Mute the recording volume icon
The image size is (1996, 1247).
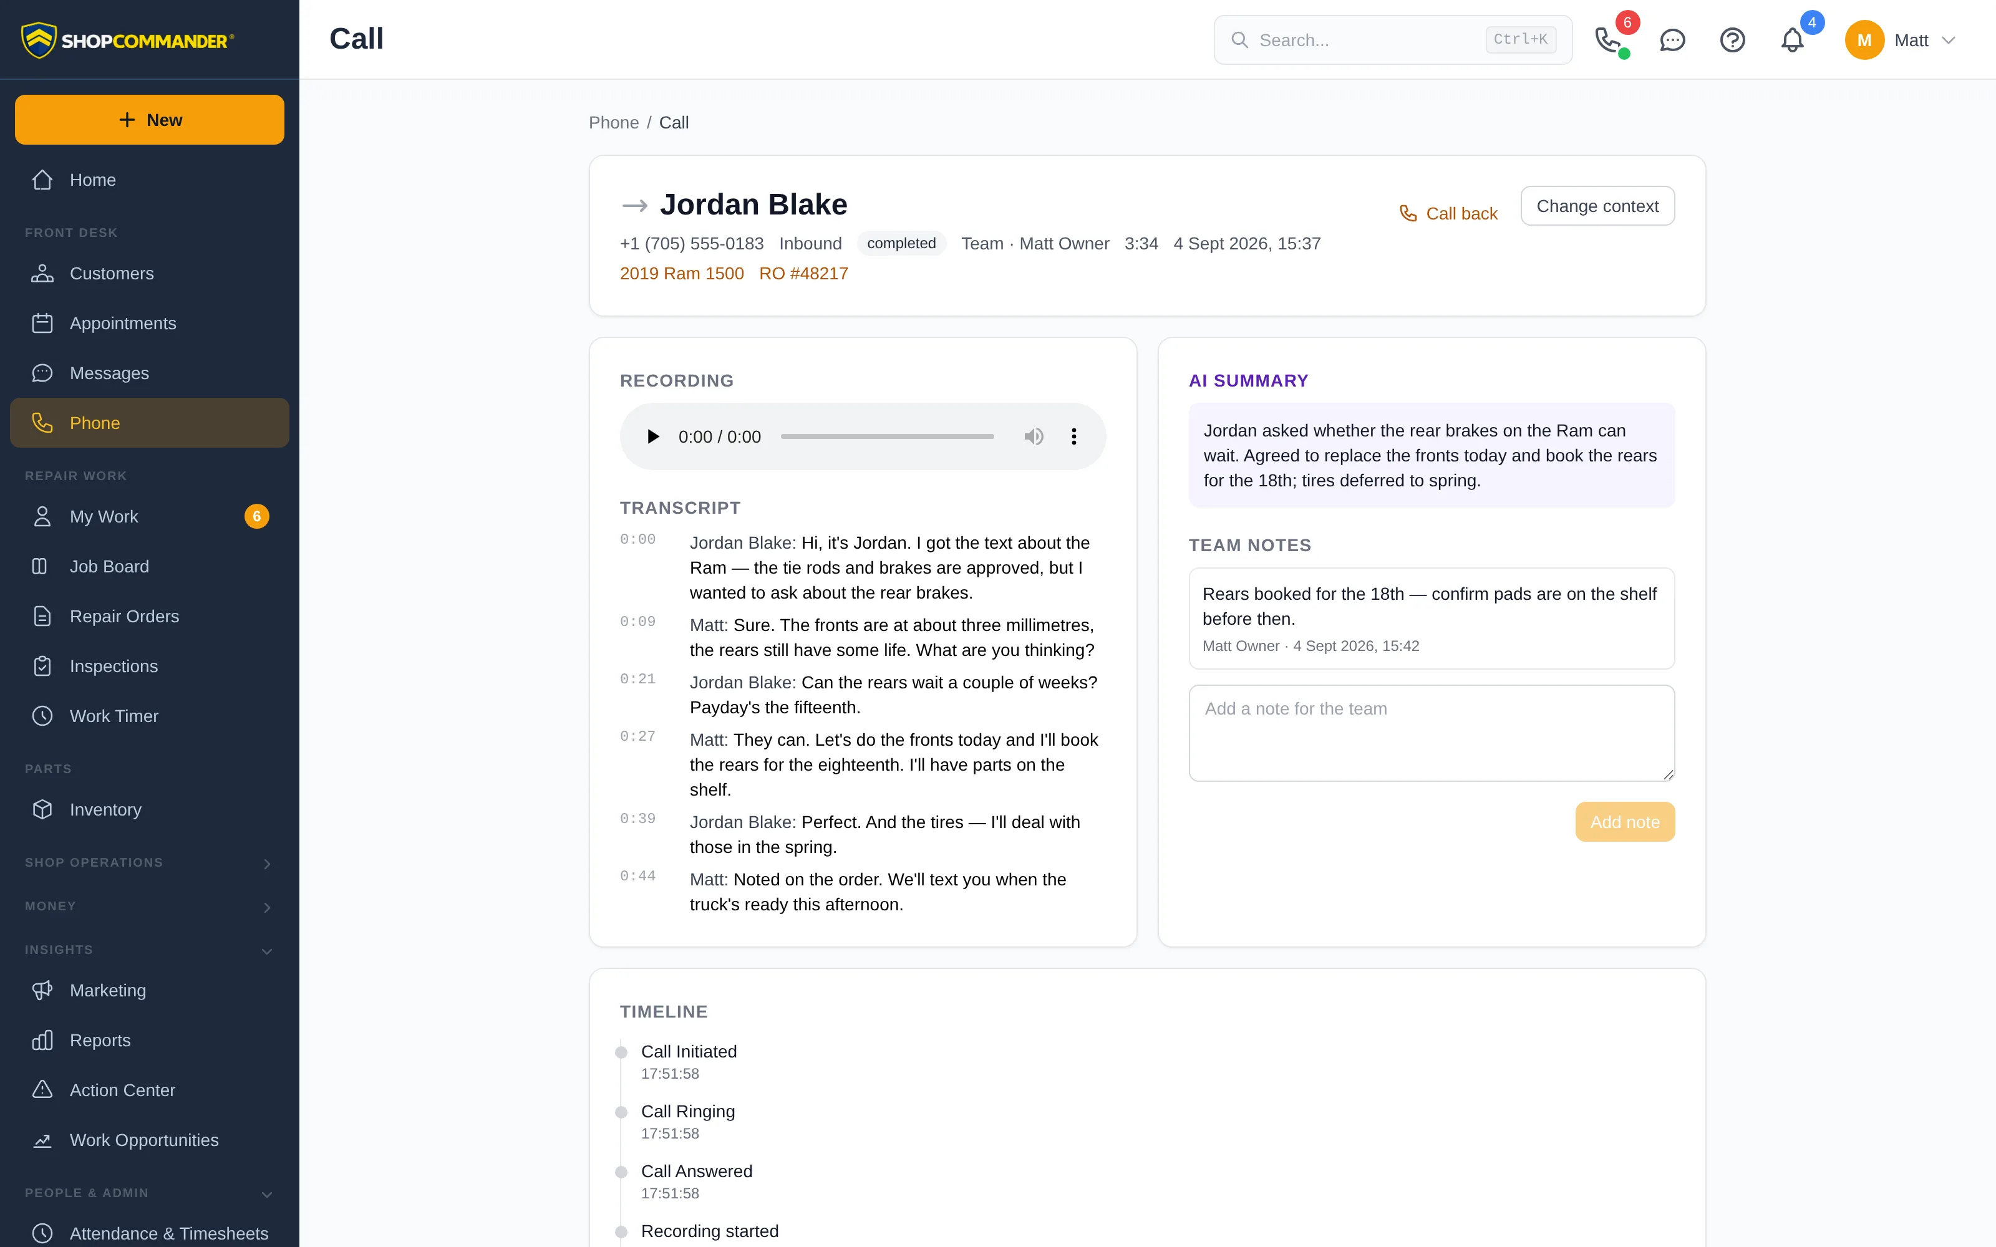pyautogui.click(x=1034, y=436)
